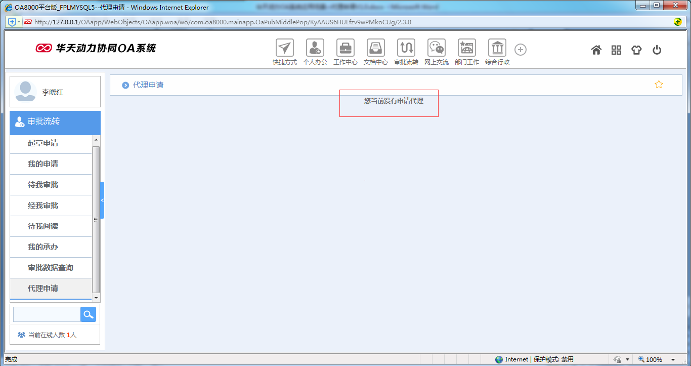This screenshot has height=366, width=691.
Task: Go to home page via house icon
Action: pyautogui.click(x=596, y=50)
